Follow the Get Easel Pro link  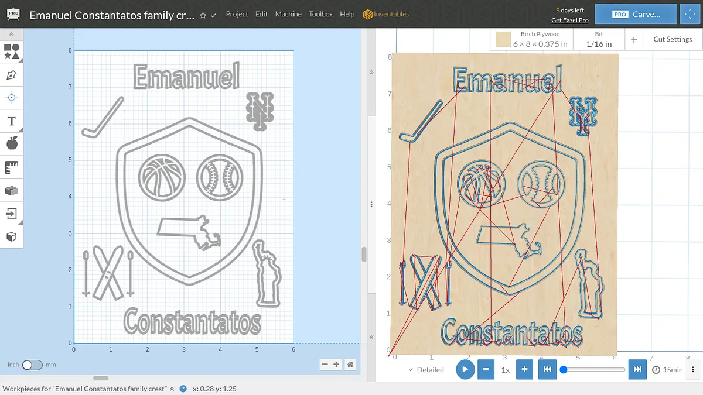click(x=569, y=20)
